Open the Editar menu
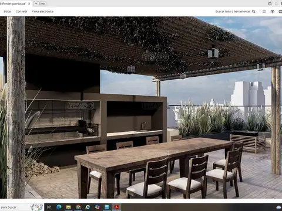Image resolution: width=282 pixels, height=211 pixels. (x=8, y=12)
